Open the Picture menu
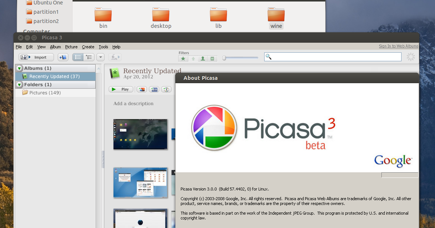 point(71,47)
